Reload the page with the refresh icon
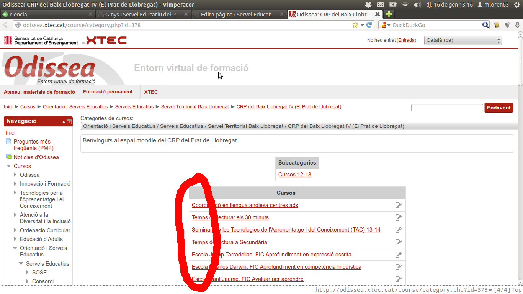 coord(369,25)
